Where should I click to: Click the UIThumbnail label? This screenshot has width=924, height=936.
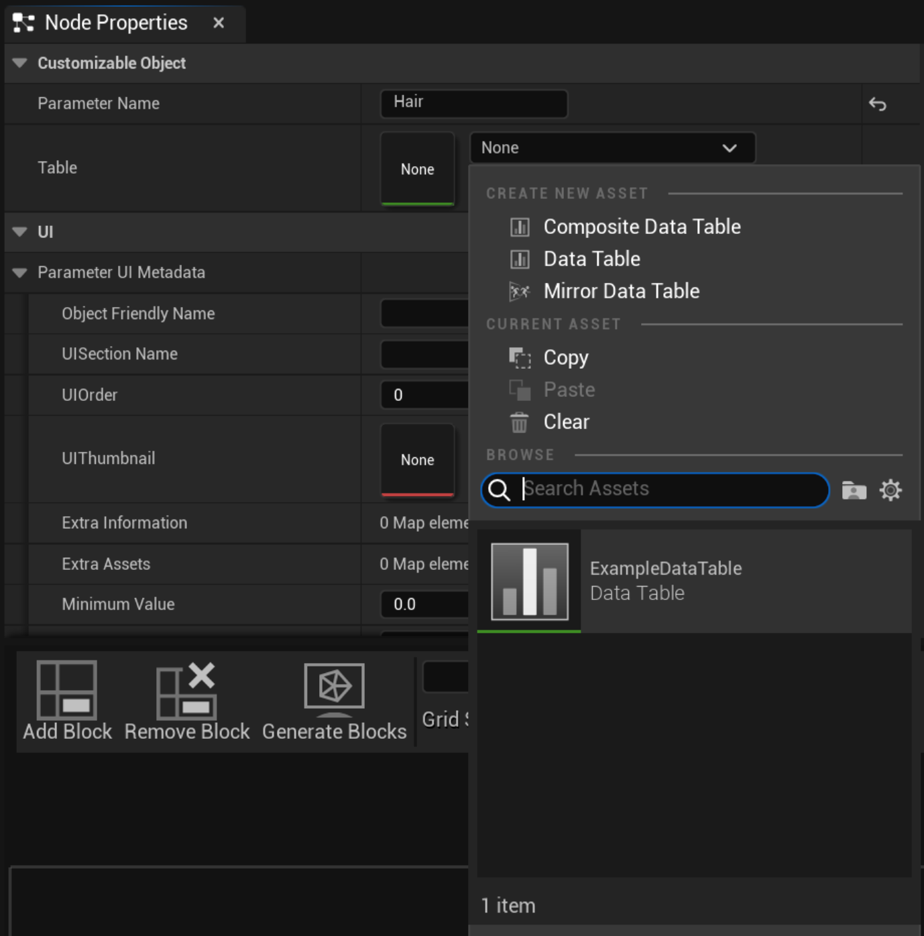click(109, 459)
